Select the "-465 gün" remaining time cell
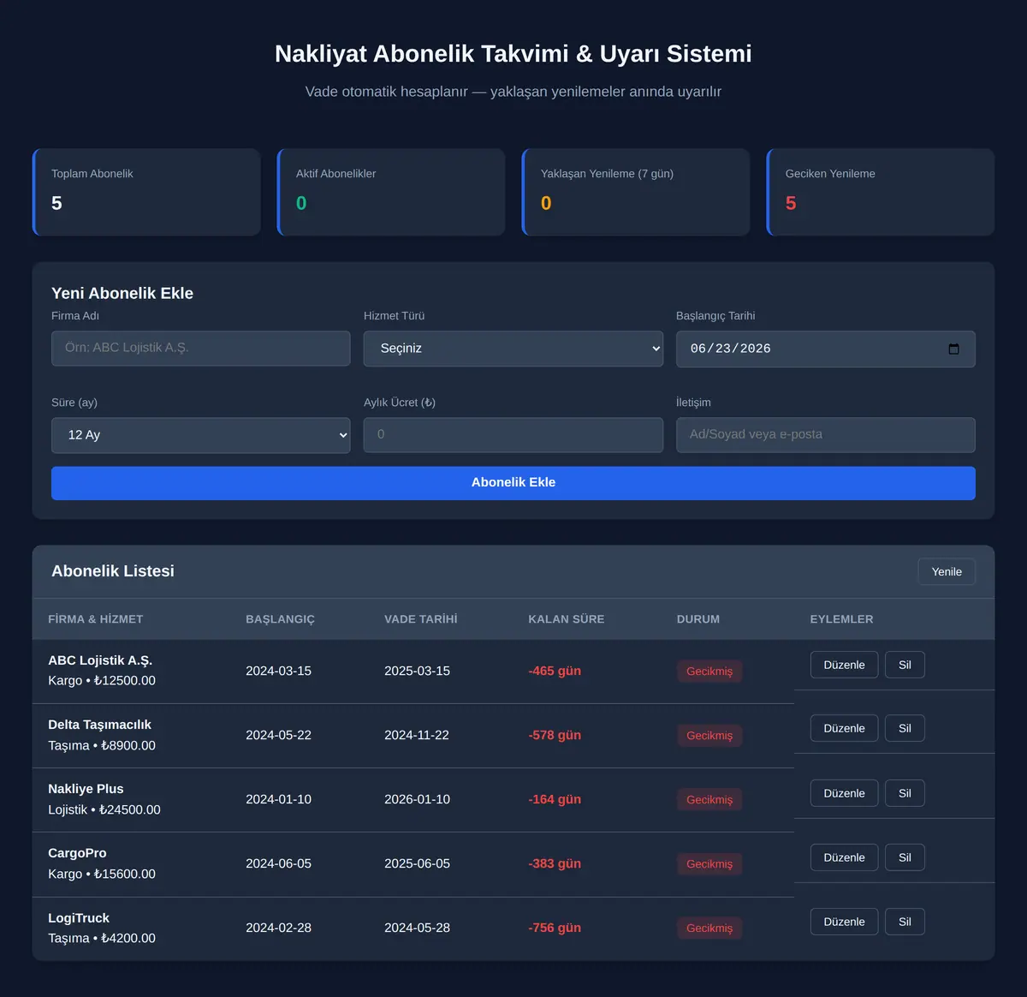The height and width of the screenshot is (997, 1027). point(555,672)
